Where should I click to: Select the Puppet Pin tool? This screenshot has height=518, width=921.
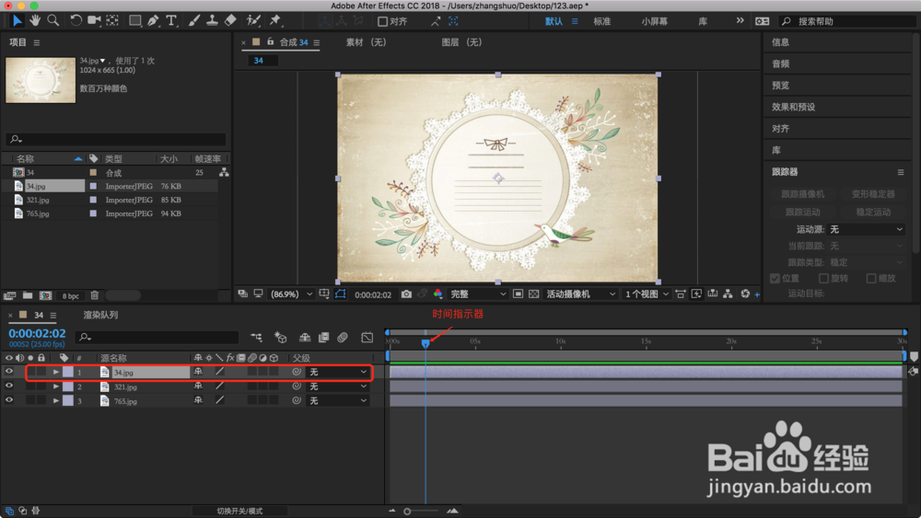(274, 20)
